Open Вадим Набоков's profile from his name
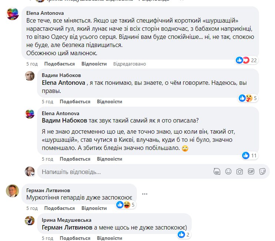Screen dimensions: 275x241 58,76
